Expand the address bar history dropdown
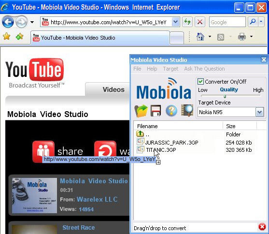 pyautogui.click(x=175, y=22)
